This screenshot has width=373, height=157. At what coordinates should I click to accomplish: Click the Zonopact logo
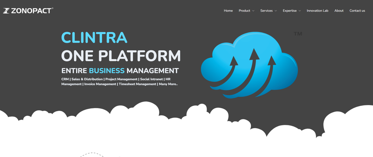(x=28, y=11)
